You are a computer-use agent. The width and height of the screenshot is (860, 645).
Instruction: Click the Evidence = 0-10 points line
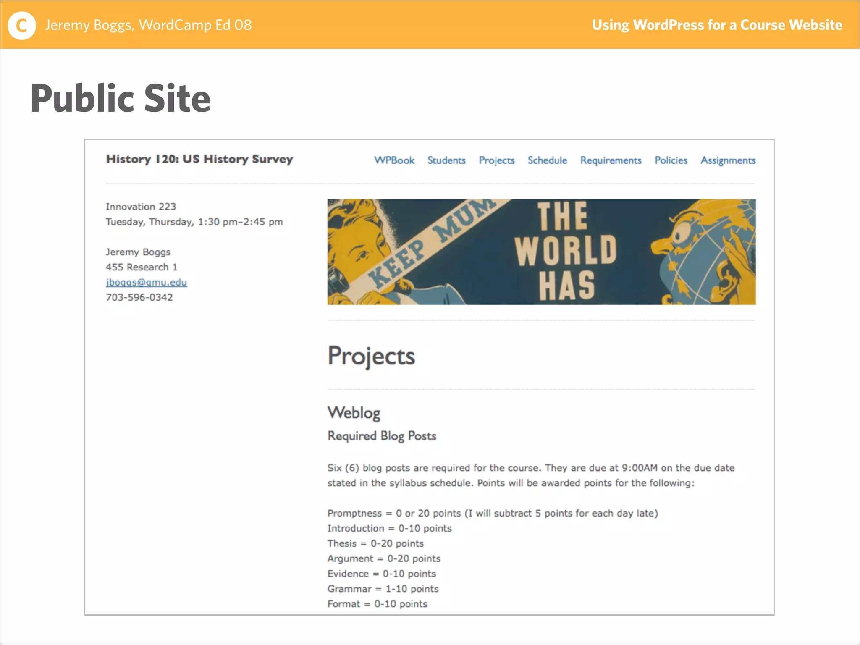click(382, 574)
